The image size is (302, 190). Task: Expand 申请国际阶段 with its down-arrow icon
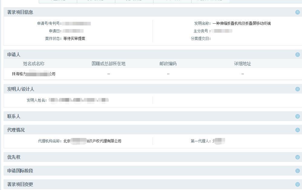coord(297,171)
